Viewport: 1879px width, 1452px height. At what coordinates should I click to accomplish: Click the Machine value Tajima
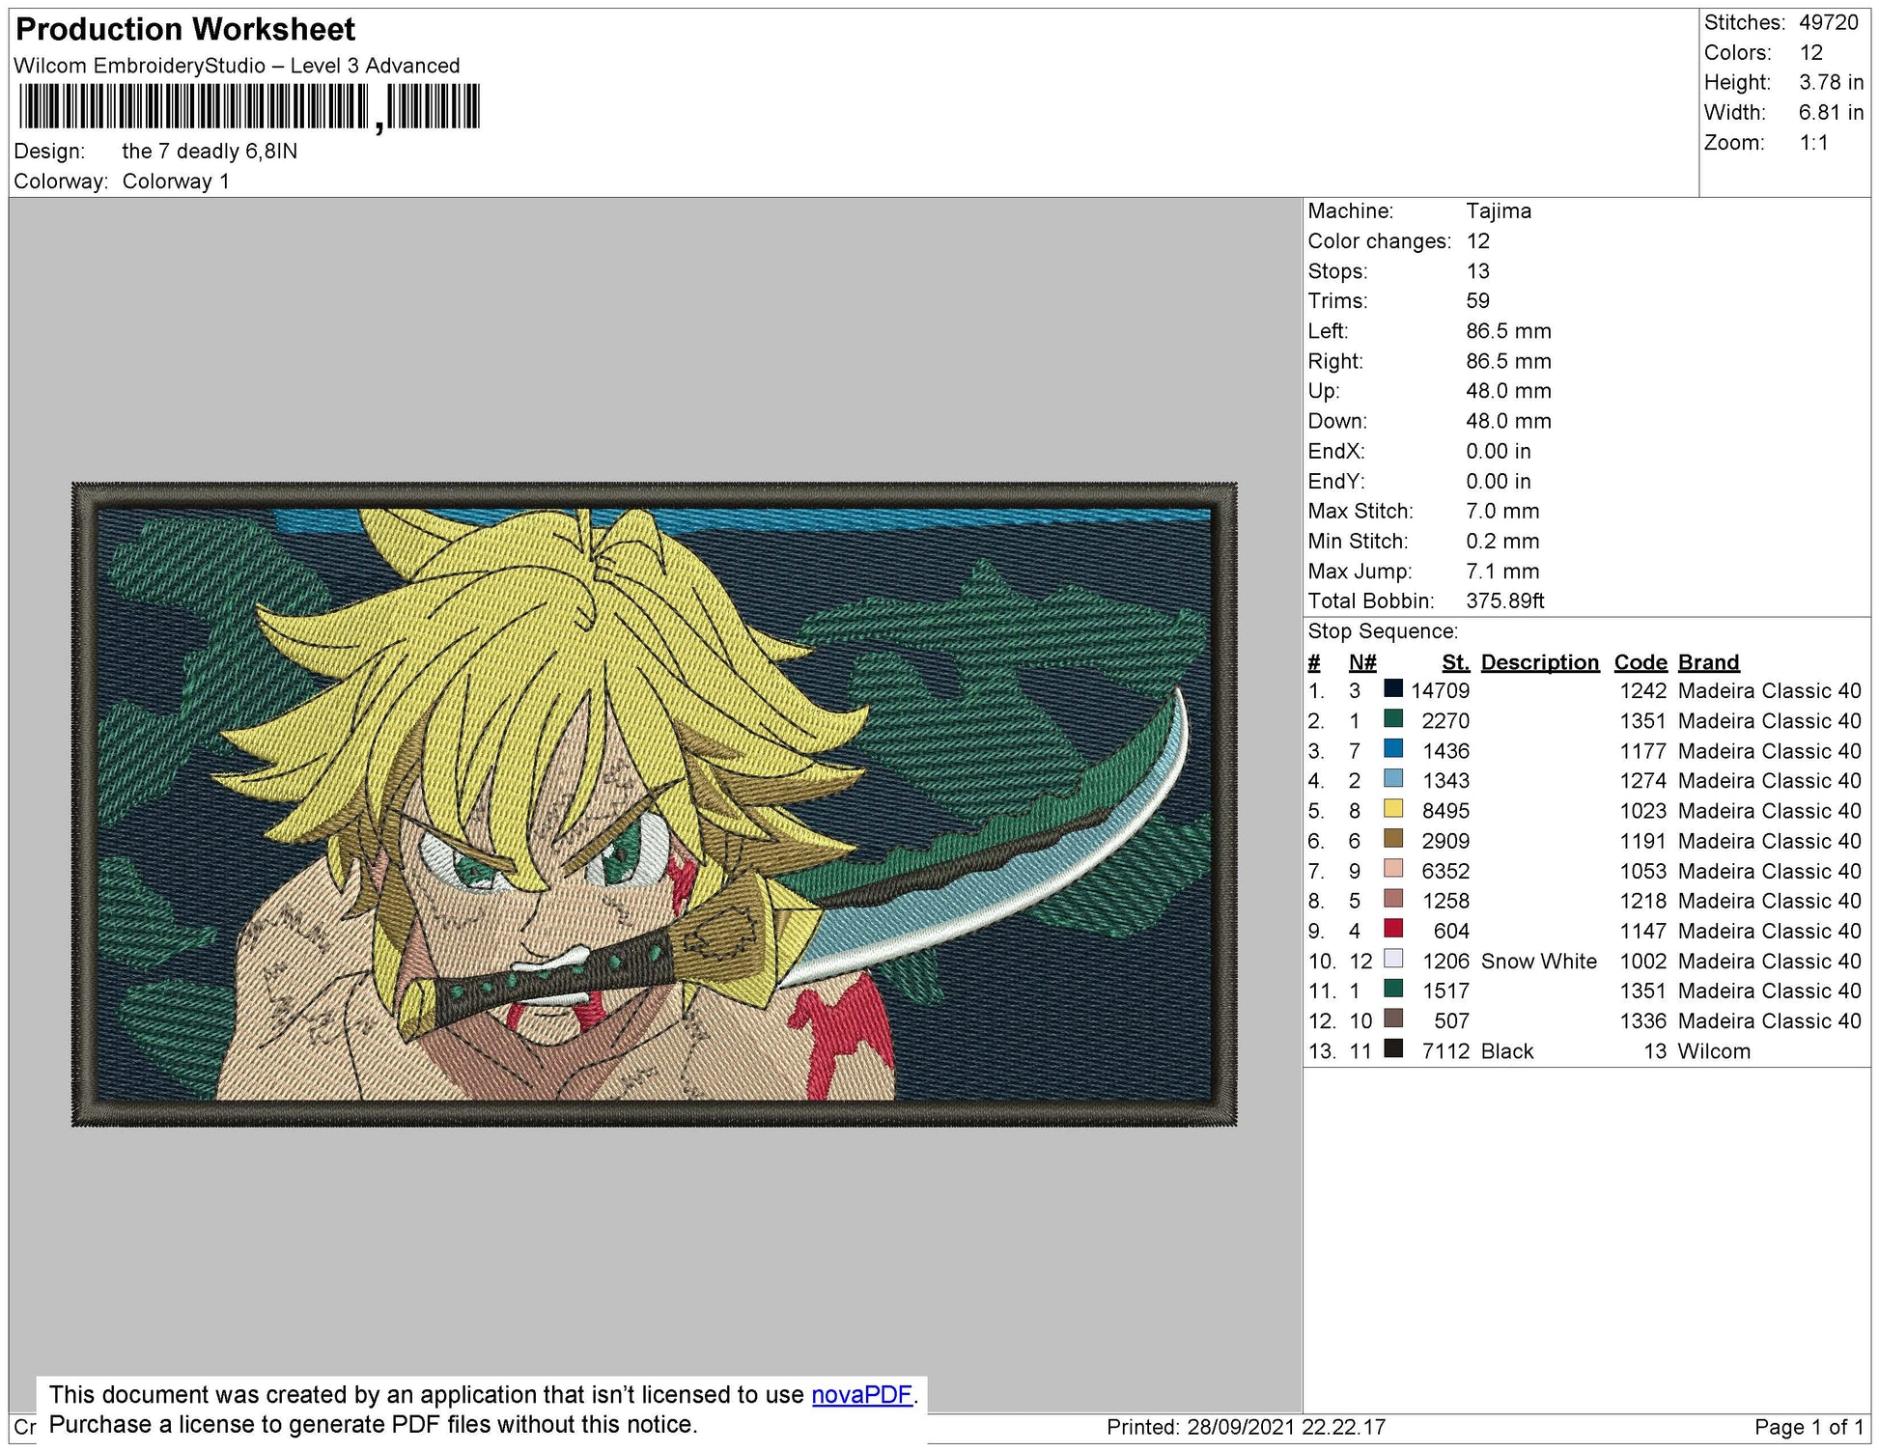(x=1499, y=211)
